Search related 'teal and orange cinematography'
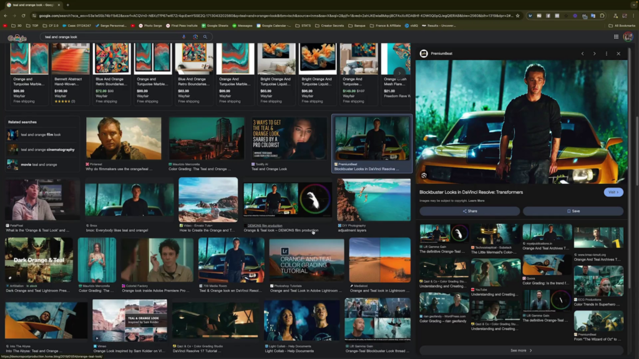 click(x=41, y=150)
